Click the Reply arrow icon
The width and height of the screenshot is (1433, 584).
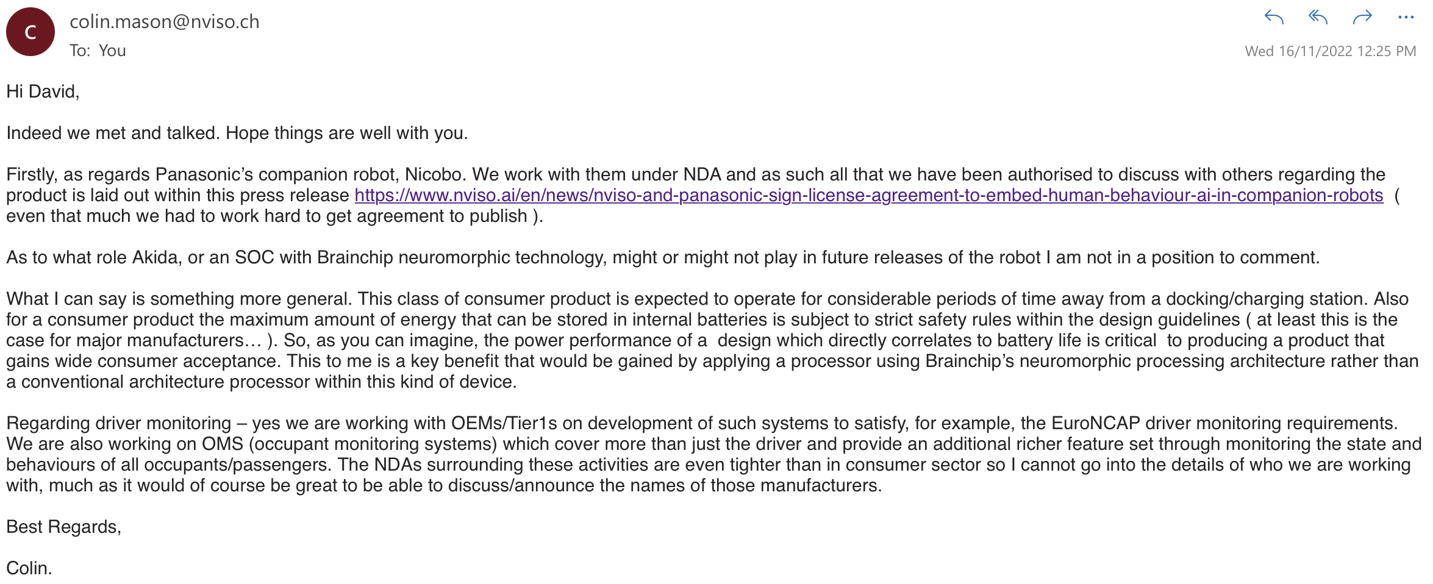tap(1274, 18)
